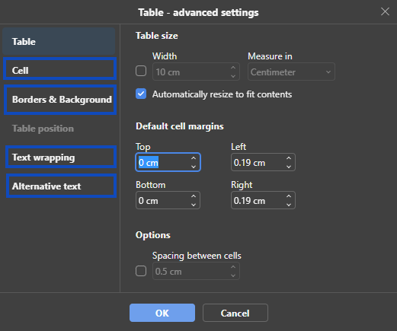Increase the Width value with up arrow

pyautogui.click(x=233, y=68)
